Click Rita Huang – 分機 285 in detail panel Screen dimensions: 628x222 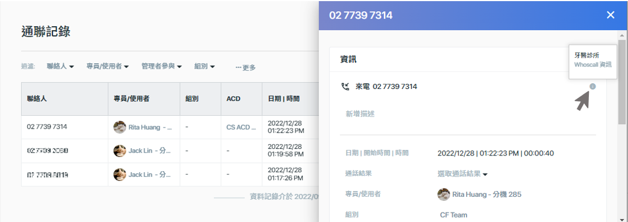coord(487,195)
